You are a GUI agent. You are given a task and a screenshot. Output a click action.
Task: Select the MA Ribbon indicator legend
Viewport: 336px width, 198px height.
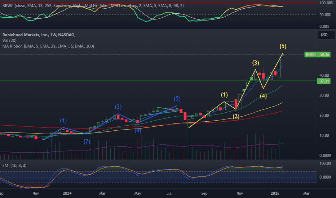48,46
